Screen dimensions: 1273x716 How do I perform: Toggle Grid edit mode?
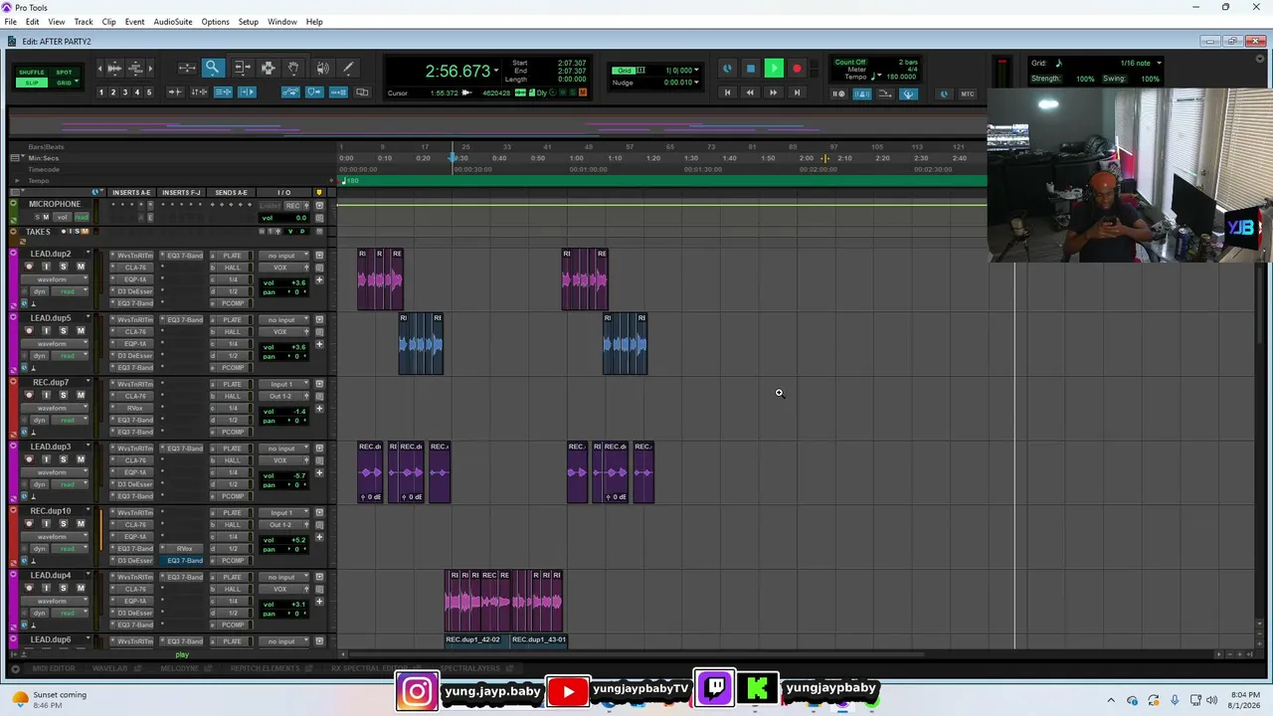(x=64, y=83)
